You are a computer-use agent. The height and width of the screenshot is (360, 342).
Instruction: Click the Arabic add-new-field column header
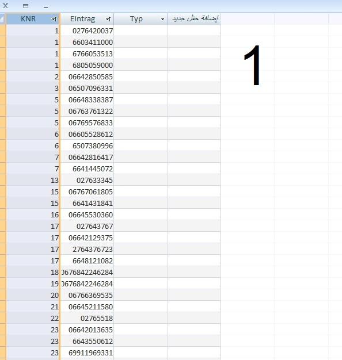[194, 19]
